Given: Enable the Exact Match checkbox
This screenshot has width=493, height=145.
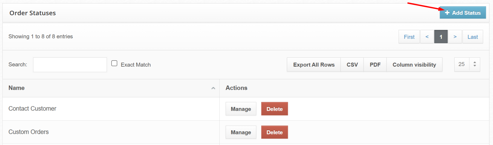Looking at the screenshot, I should click(114, 63).
